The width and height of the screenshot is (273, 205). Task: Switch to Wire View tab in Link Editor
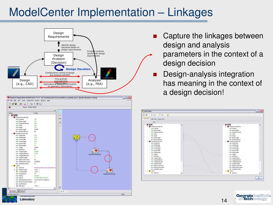tap(146, 119)
